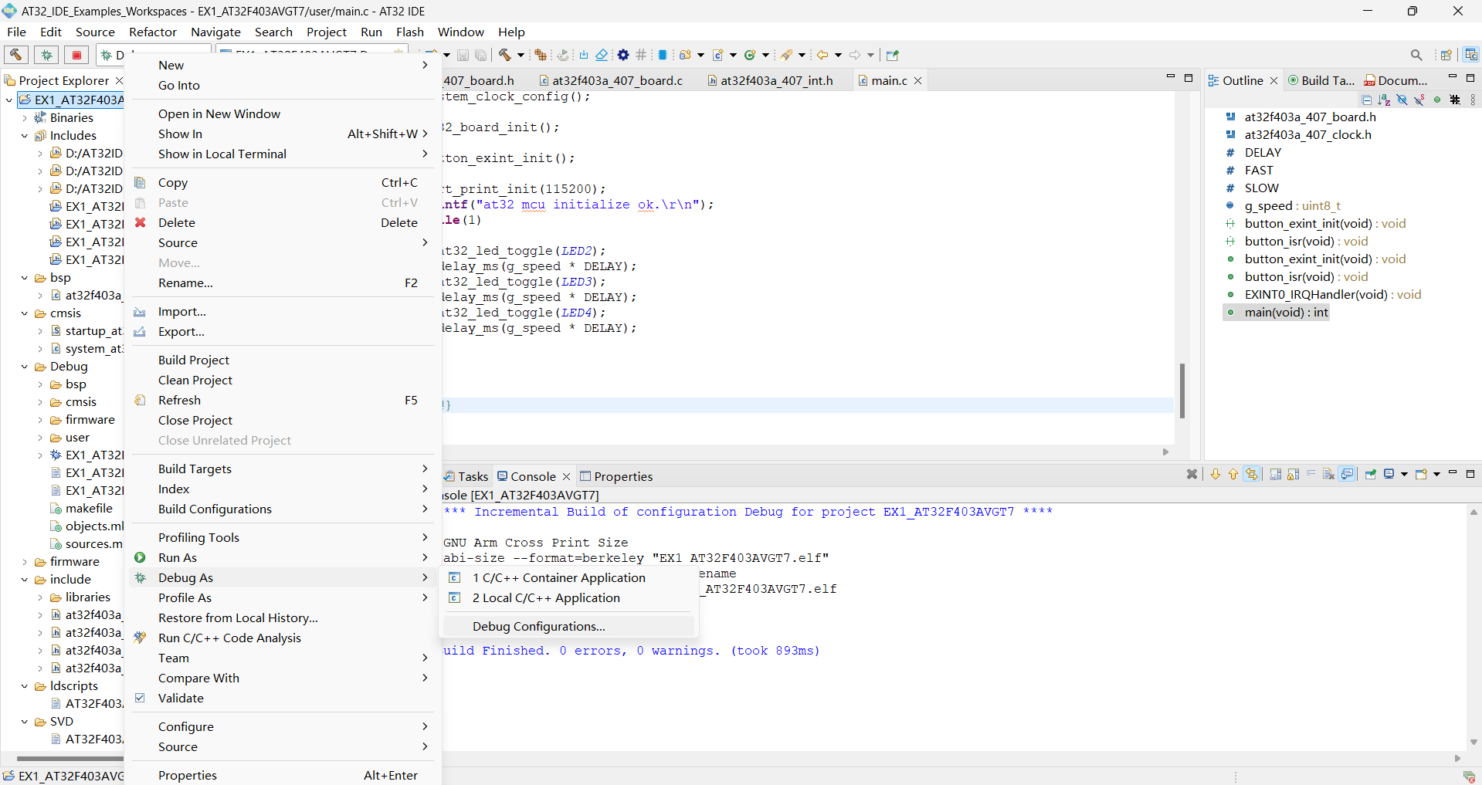
Task: Click the Sort alphabetically icon in Outline
Action: click(1384, 100)
